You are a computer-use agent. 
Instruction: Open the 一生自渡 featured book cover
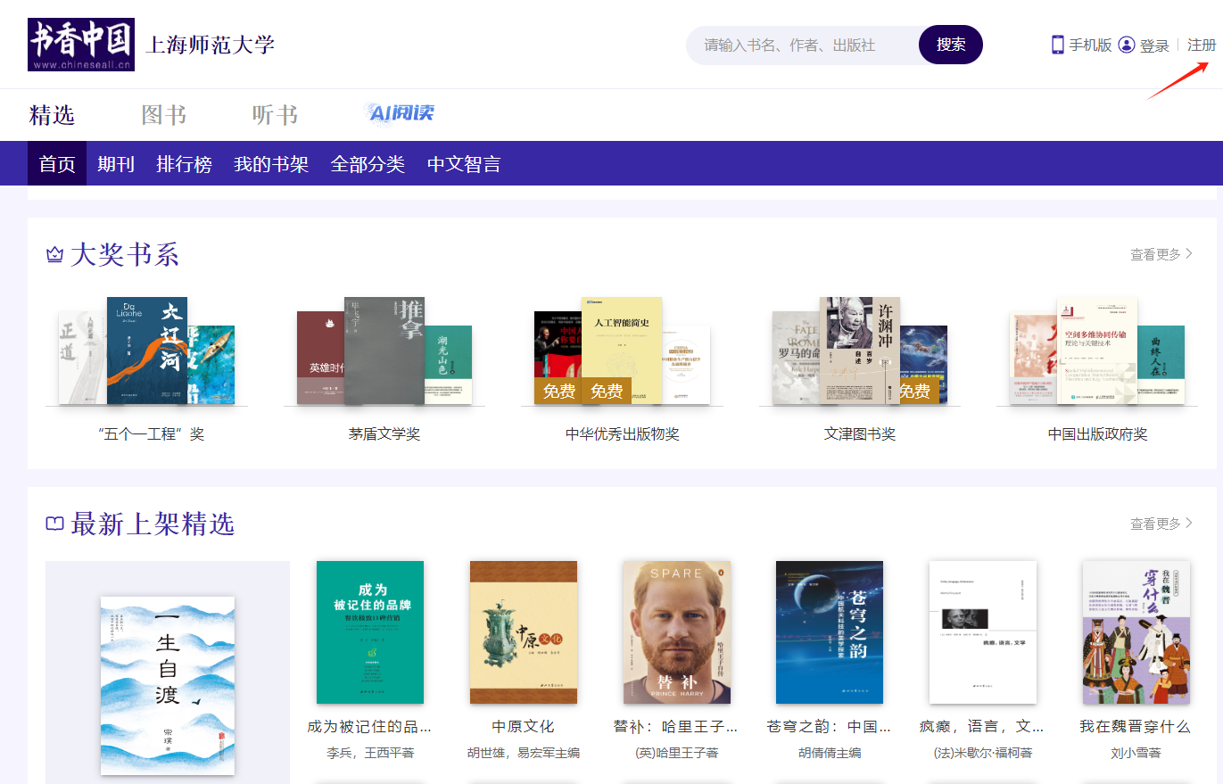click(168, 685)
